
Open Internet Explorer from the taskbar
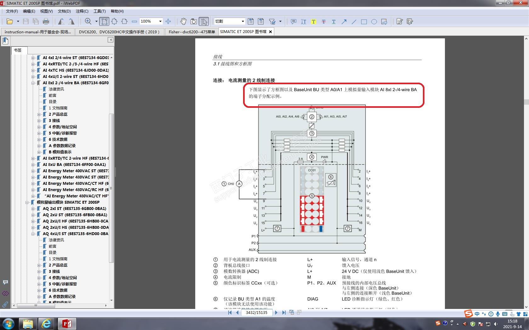pyautogui.click(x=47, y=323)
